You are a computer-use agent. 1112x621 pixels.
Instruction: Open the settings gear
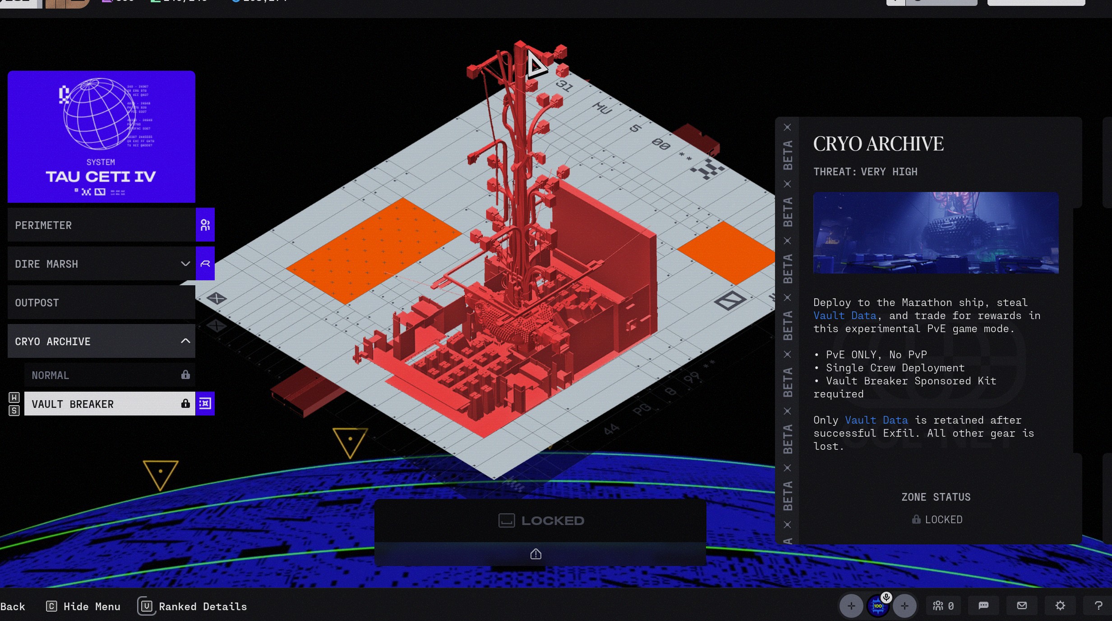click(1060, 606)
